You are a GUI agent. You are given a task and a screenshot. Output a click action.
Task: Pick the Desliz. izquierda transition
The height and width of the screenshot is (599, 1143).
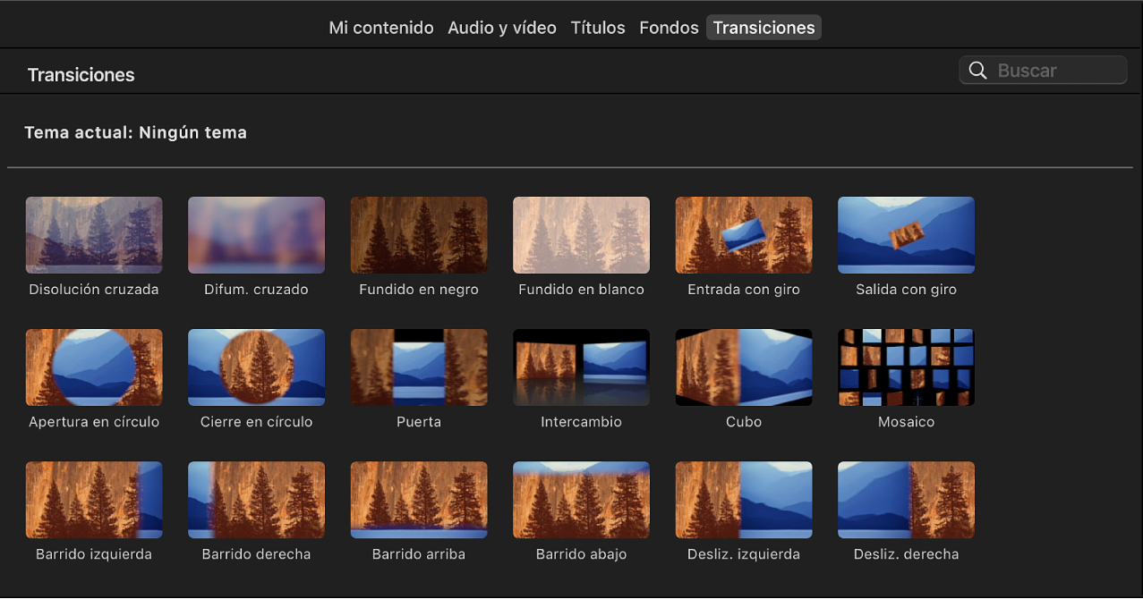(x=743, y=499)
